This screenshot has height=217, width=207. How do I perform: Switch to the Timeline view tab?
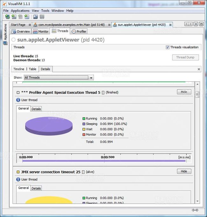click(19, 69)
